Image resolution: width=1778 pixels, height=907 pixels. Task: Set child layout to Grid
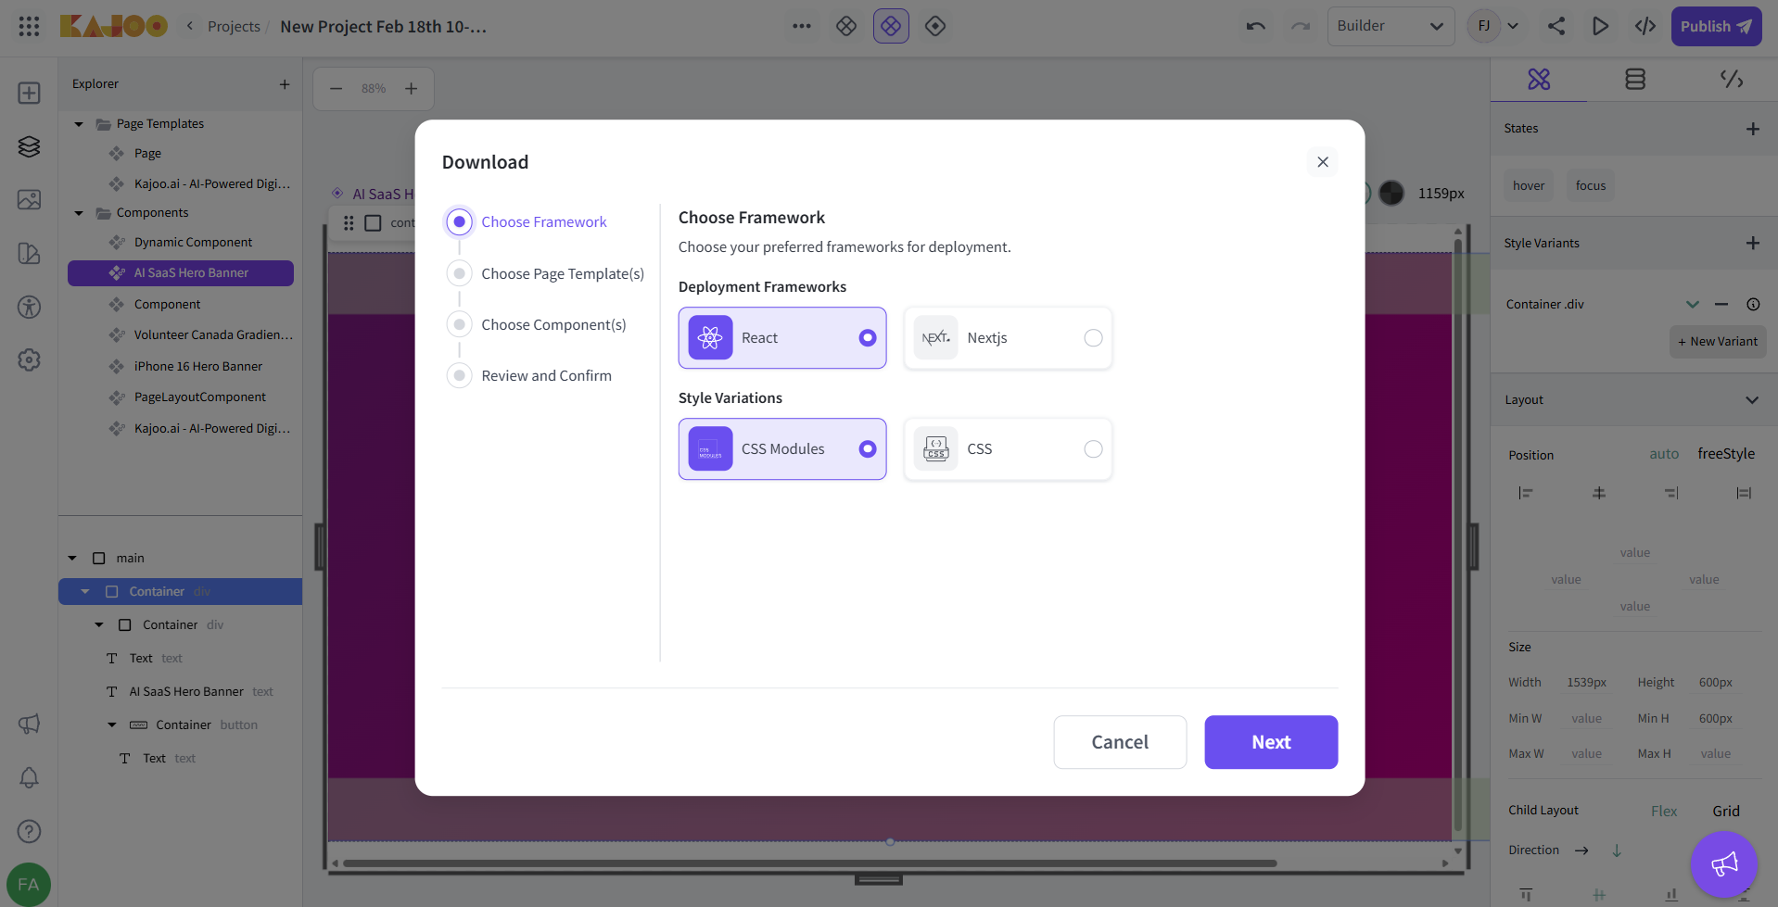point(1726,811)
